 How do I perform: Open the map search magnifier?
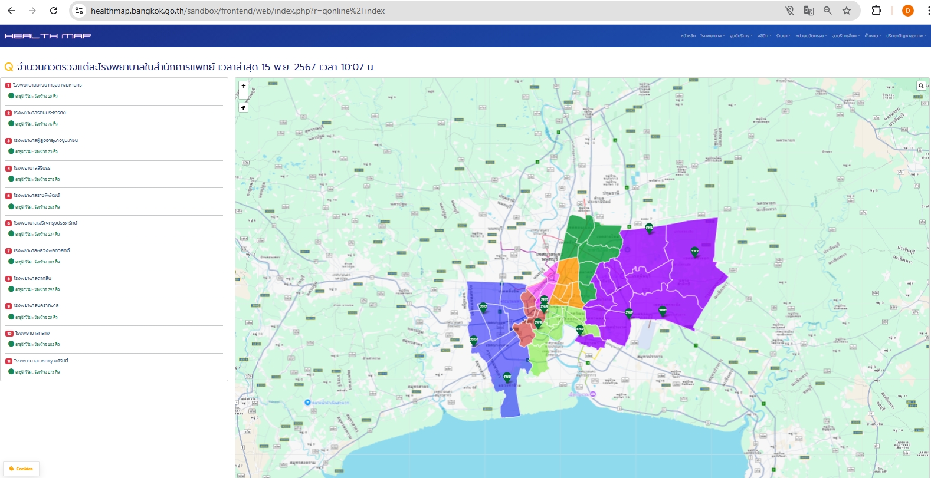(920, 86)
